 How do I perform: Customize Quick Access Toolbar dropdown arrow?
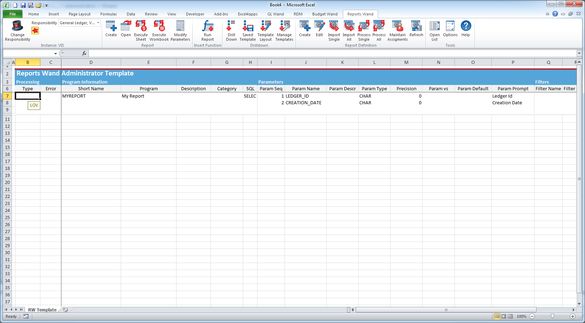(46, 6)
